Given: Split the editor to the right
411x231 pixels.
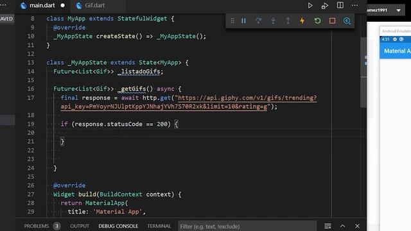Looking at the screenshot, I should pyautogui.click(x=340, y=5).
